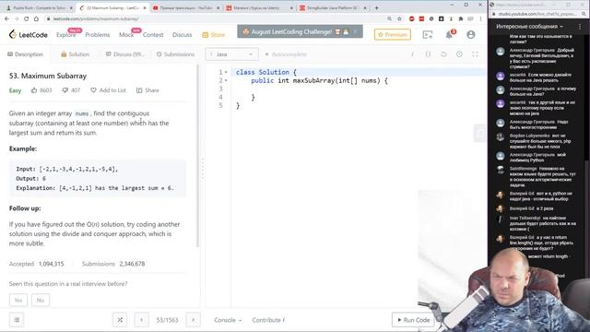Click the Easy difficulty label

(x=15, y=90)
